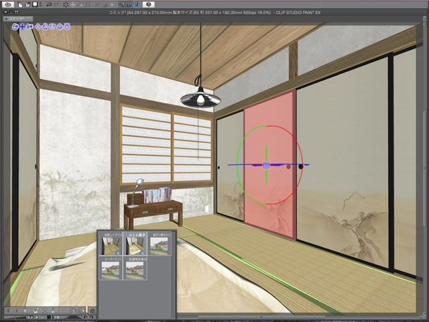Click the zoom in button in status bar

coord(43,317)
